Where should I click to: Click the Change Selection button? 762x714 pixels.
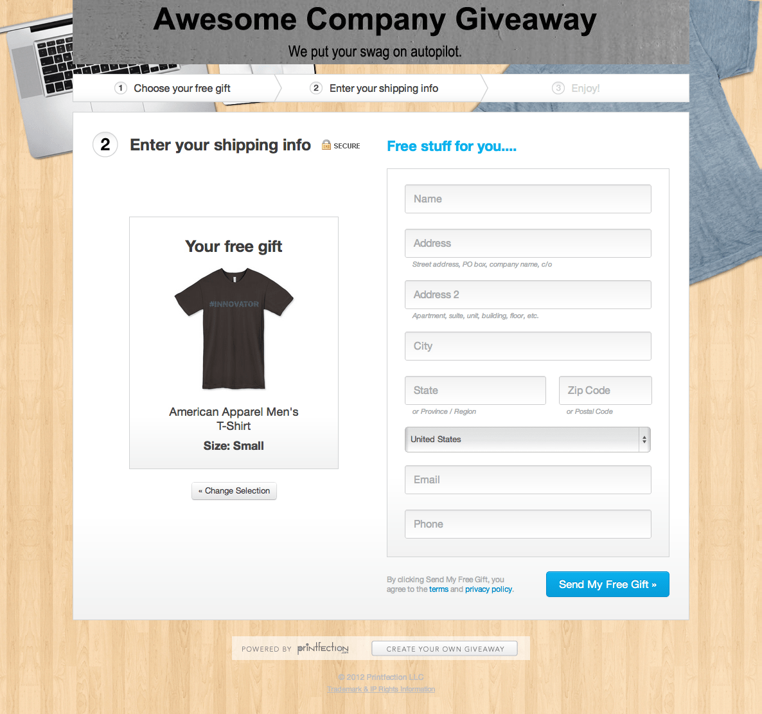click(235, 491)
